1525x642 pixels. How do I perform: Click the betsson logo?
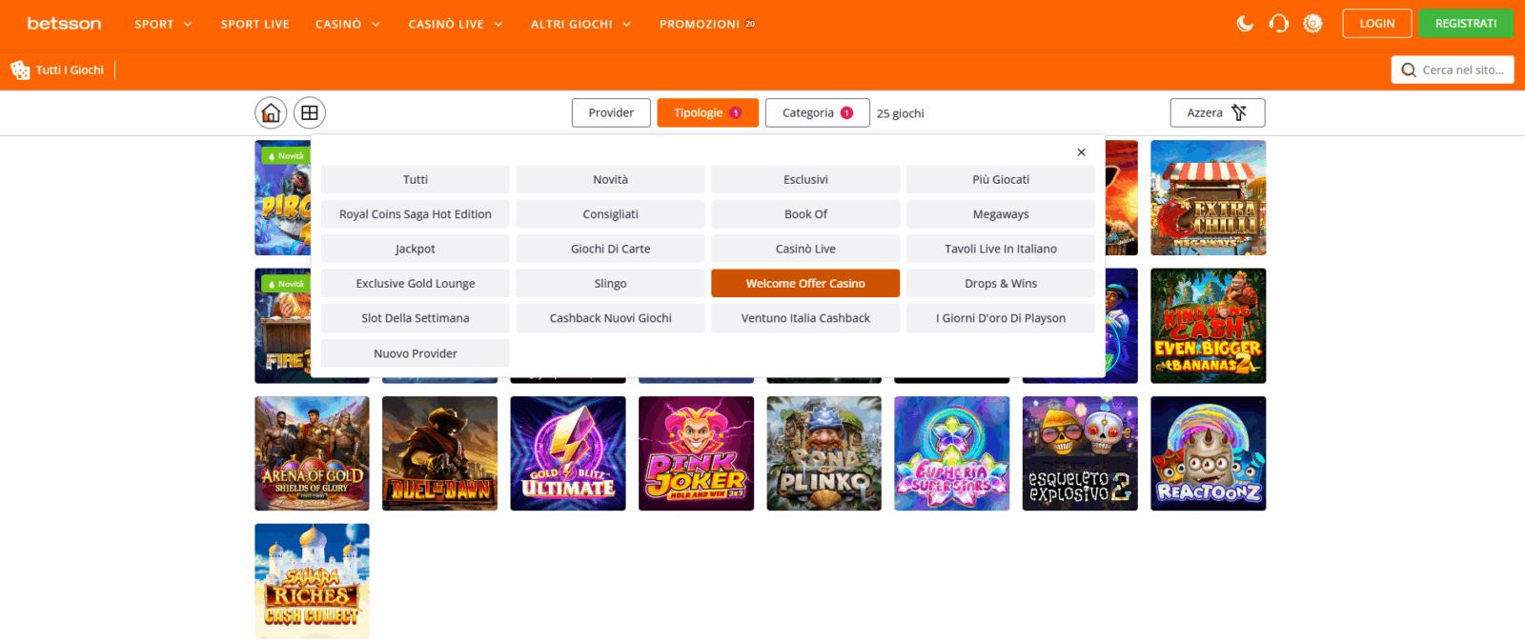(x=64, y=24)
